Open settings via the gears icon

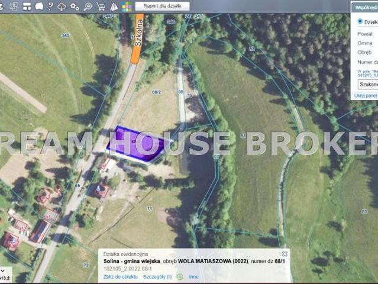[x=75, y=7]
